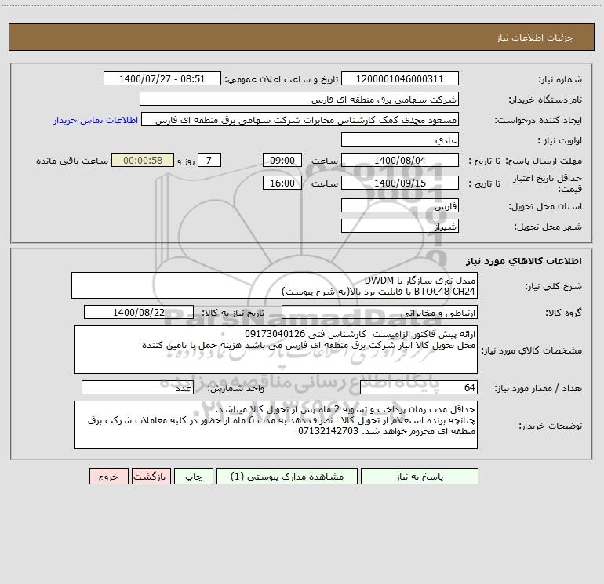Click buyer notes box with 07132142703
Screen dimensions: 604x584
pos(275,425)
